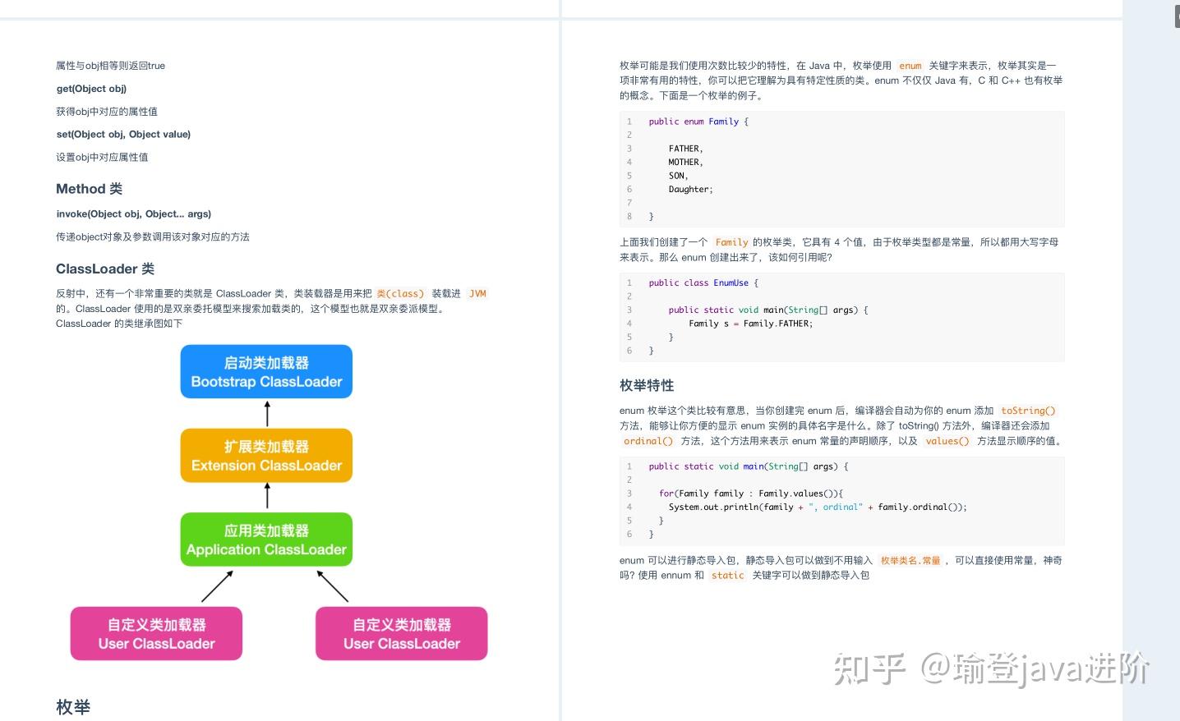Click the Family enum code block
The height and width of the screenshot is (721, 1180).
pyautogui.click(x=841, y=168)
